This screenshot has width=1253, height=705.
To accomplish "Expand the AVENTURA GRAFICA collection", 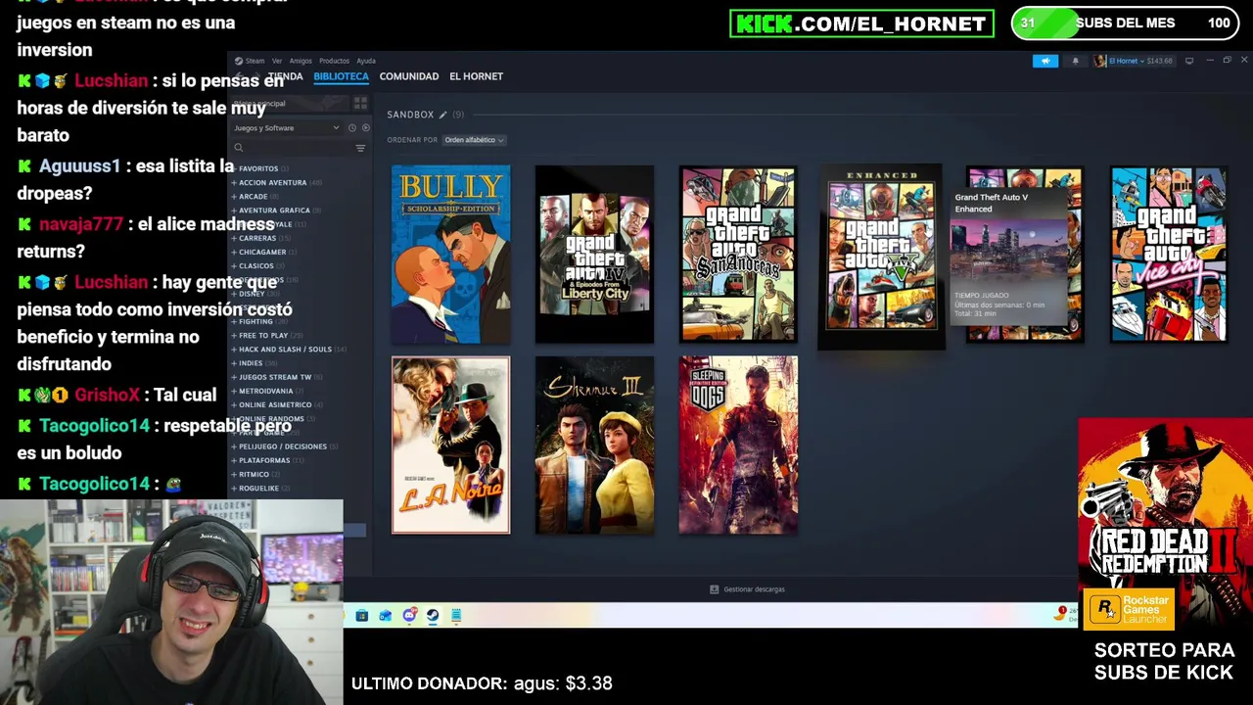I will point(275,210).
